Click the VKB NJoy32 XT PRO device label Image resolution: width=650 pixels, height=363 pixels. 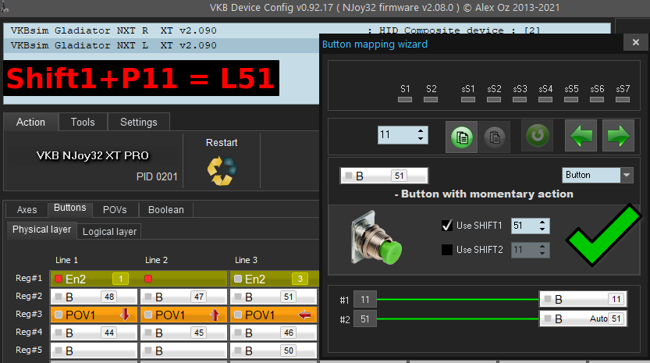(x=92, y=155)
